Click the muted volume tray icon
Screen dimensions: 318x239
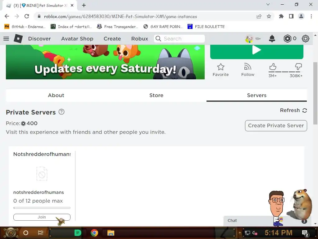point(255,233)
